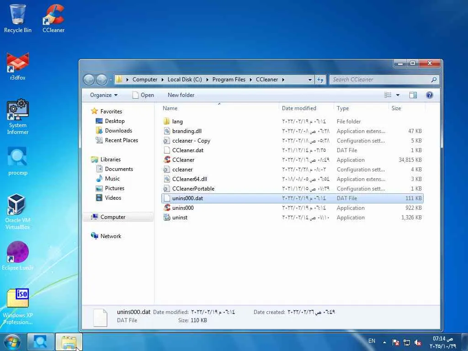
Task: Expand arrow after Local Disk (C:) breadcrumb
Action: pos(207,80)
